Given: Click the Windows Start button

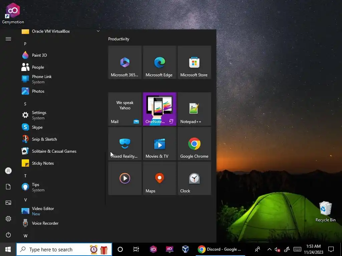Looking at the screenshot, I should [8, 249].
